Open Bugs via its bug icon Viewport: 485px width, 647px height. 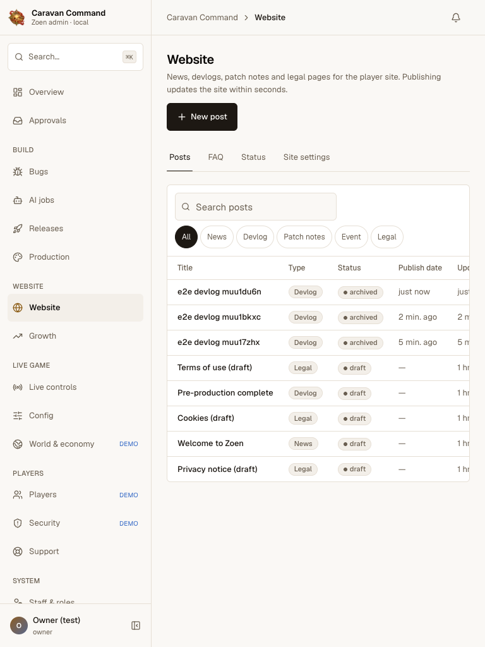tap(18, 172)
